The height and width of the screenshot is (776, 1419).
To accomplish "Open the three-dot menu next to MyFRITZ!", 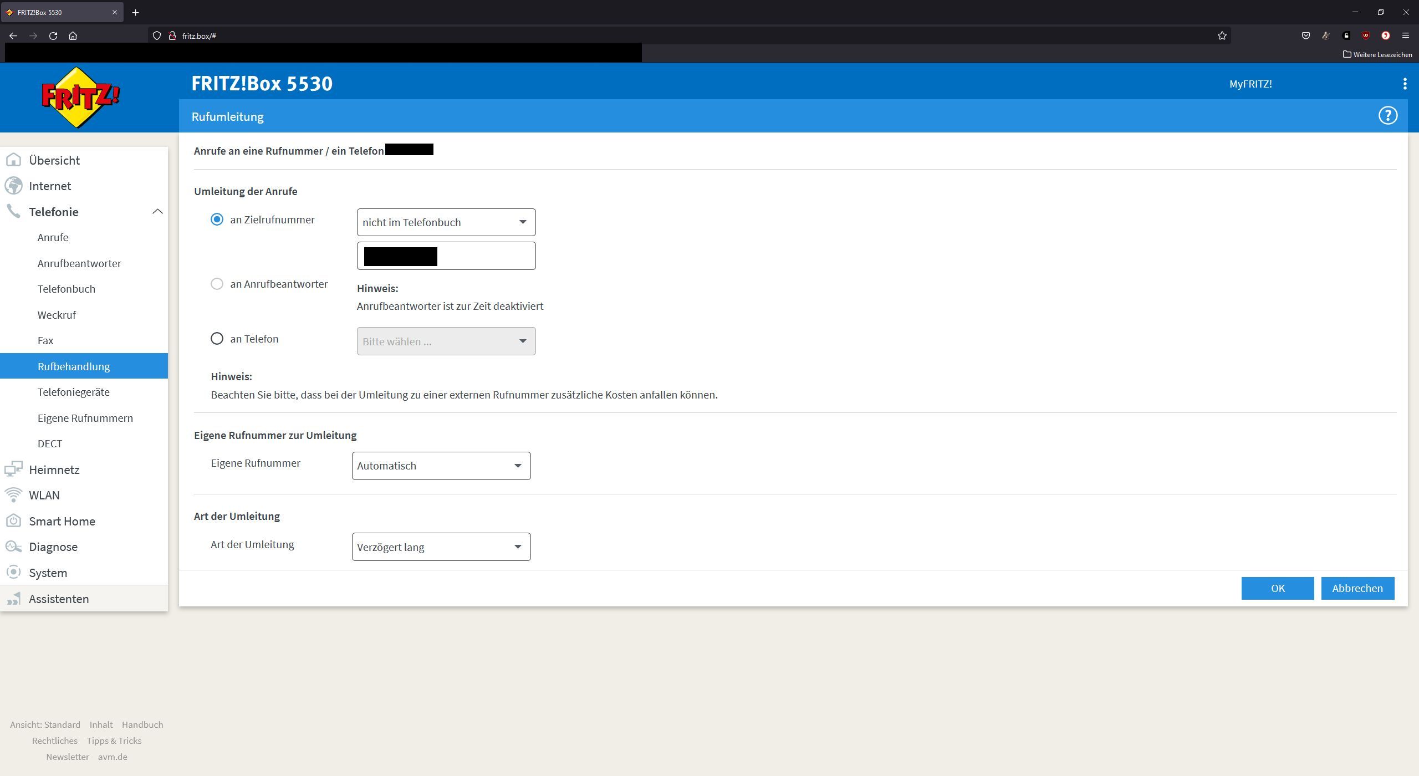I will pos(1405,84).
